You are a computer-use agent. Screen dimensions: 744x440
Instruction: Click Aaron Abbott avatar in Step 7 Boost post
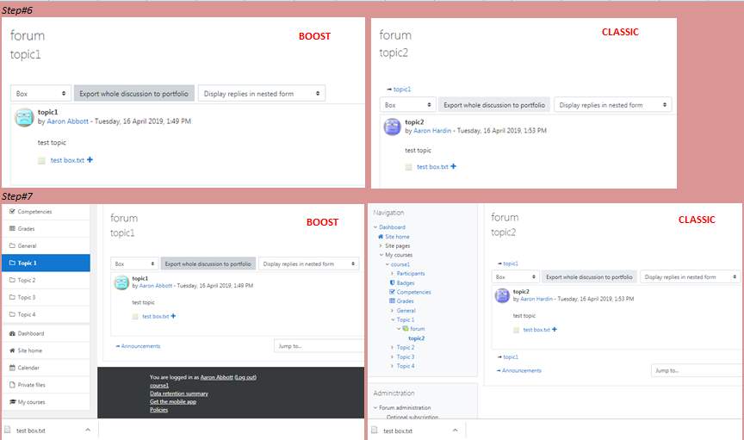(x=121, y=283)
